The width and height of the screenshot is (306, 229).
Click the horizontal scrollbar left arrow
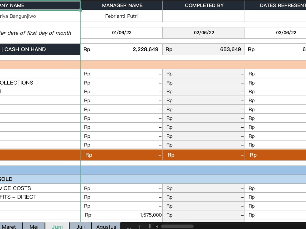[x=157, y=227]
